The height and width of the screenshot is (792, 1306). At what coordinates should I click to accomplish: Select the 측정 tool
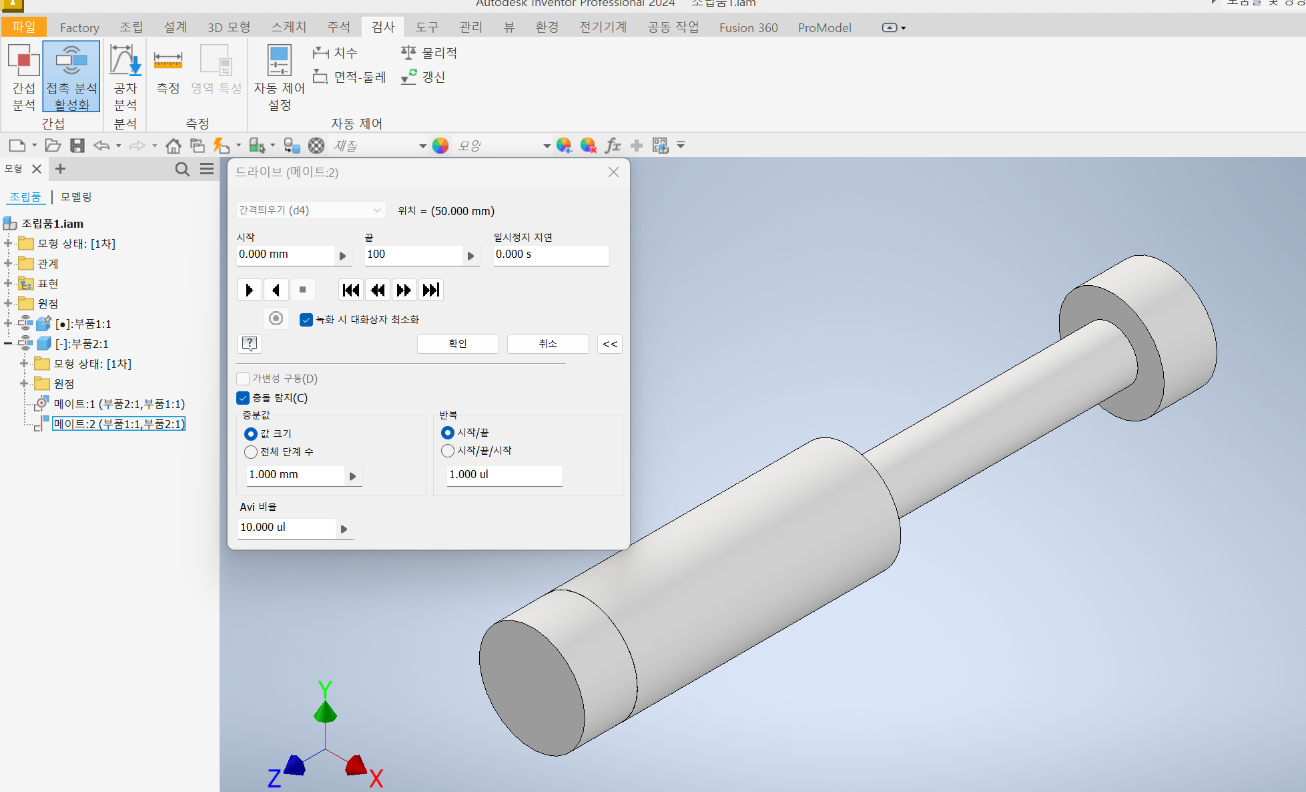coord(168,73)
